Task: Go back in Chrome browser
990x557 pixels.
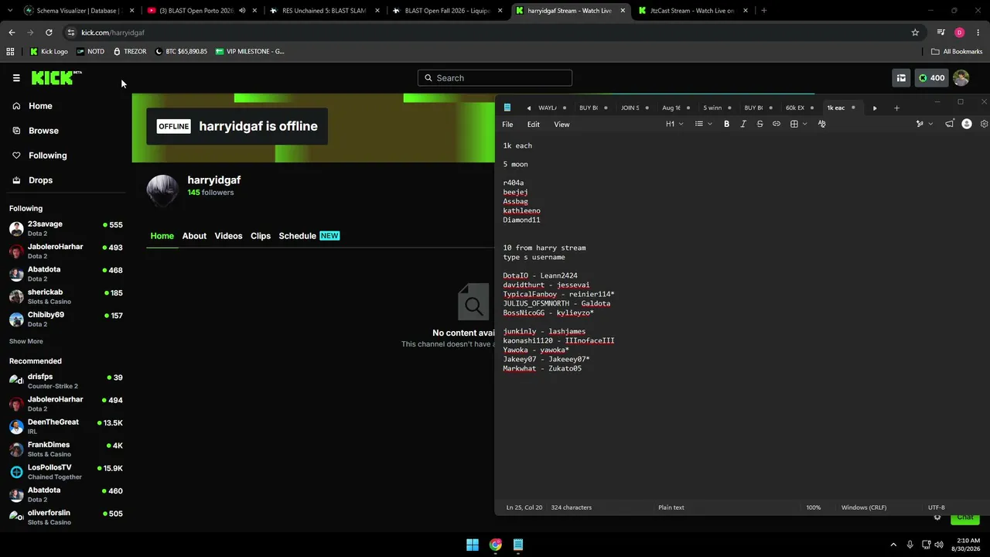Action: click(x=12, y=32)
